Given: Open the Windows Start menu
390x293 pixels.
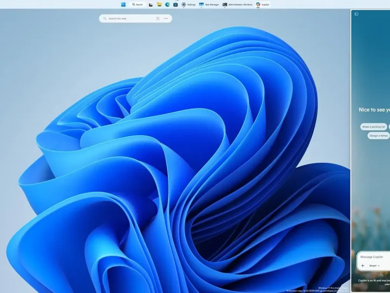Looking at the screenshot, I should point(123,4).
